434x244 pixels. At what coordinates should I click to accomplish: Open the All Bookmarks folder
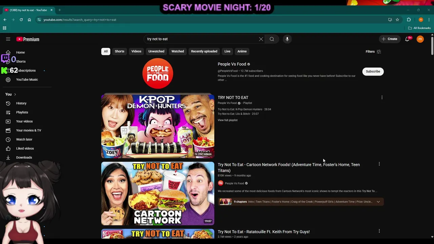coord(419,28)
